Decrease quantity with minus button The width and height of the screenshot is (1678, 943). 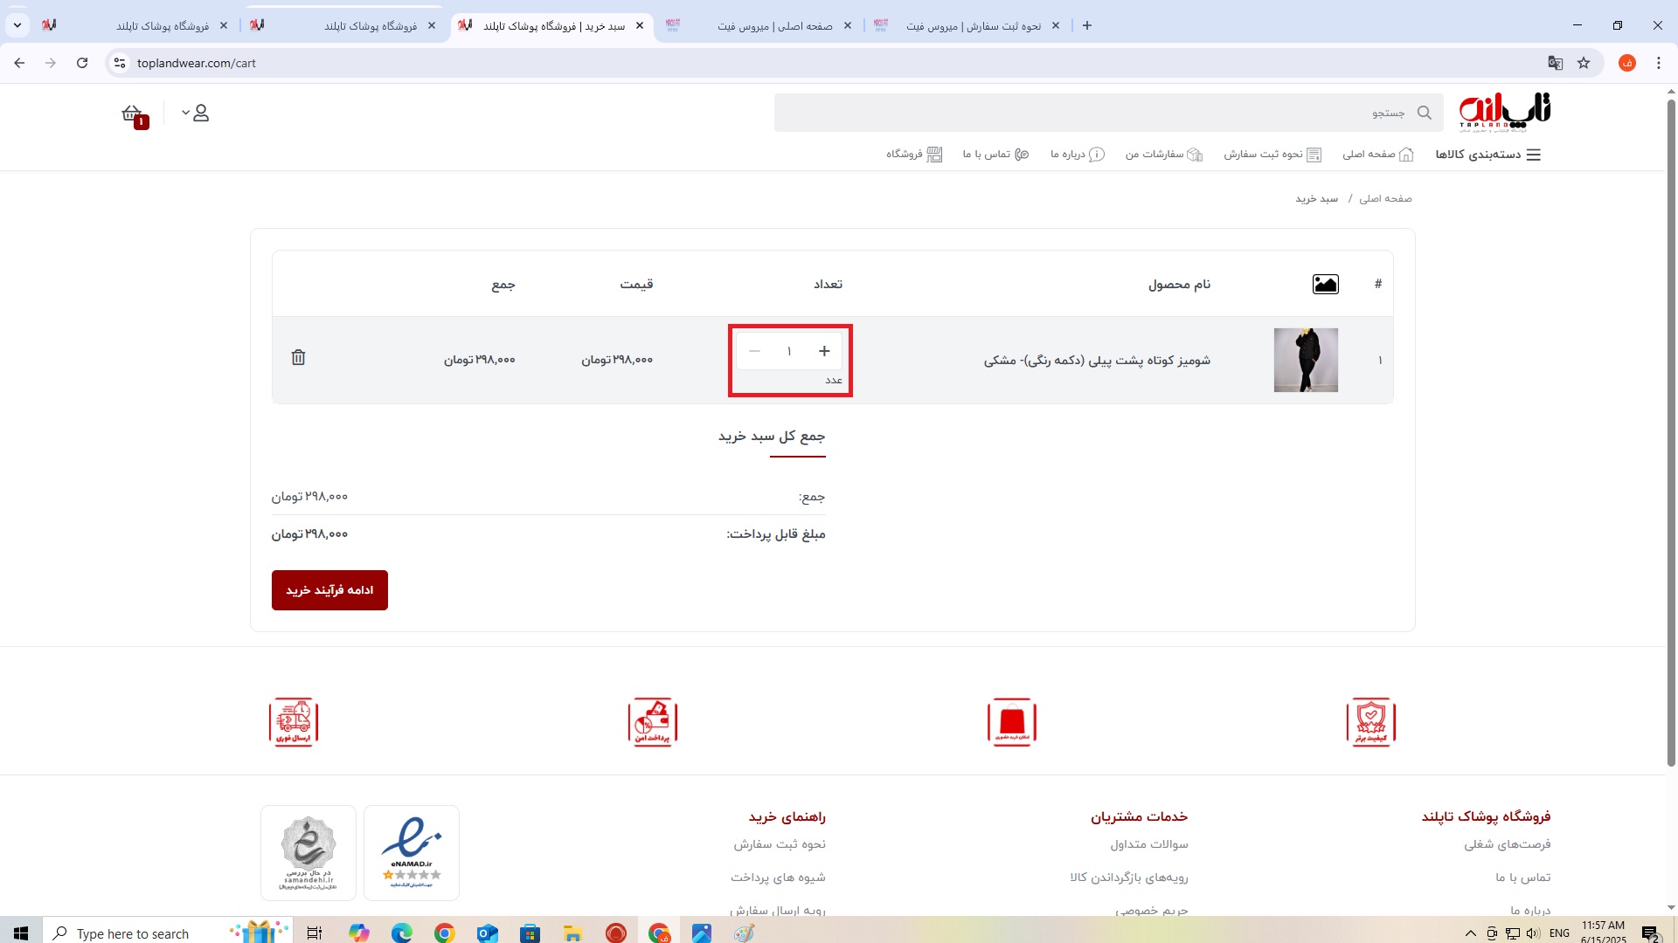coord(754,351)
